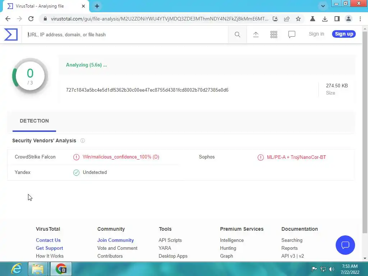Open the YARA link

click(165, 248)
